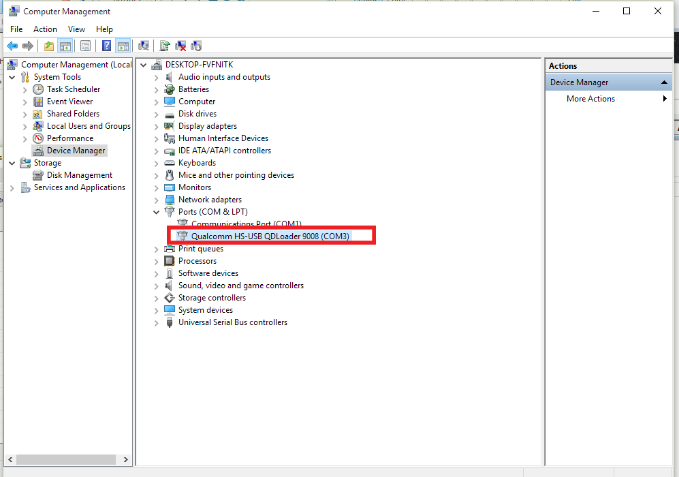Click the blue Help question mark icon
This screenshot has height=477, width=679.
(x=106, y=46)
